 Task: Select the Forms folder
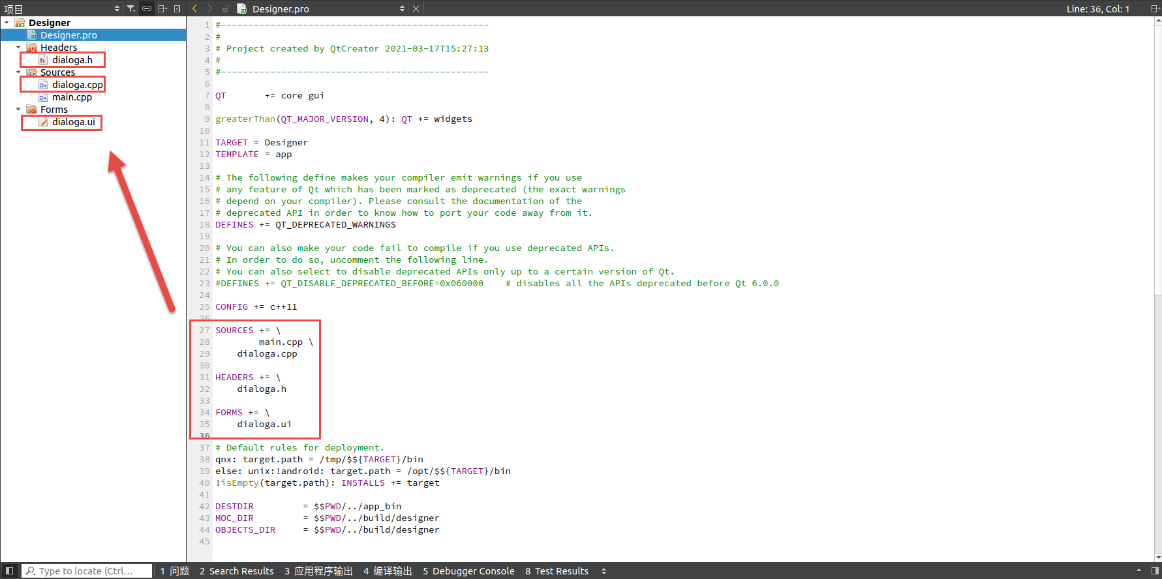54,110
